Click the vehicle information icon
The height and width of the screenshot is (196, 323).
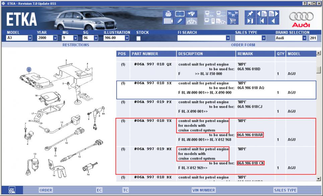pyautogui.click(x=192, y=21)
